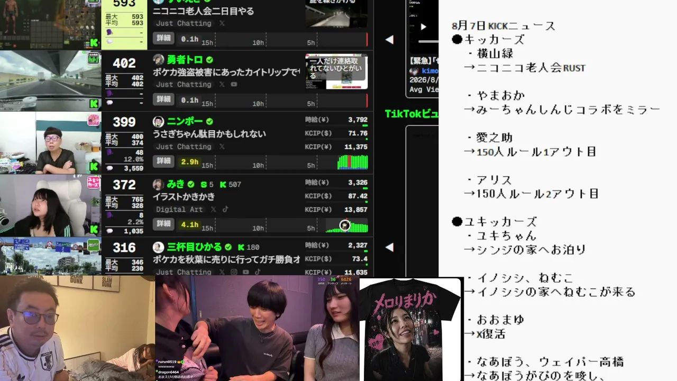Click the KCIP(¥) value 13,857

(x=355, y=210)
